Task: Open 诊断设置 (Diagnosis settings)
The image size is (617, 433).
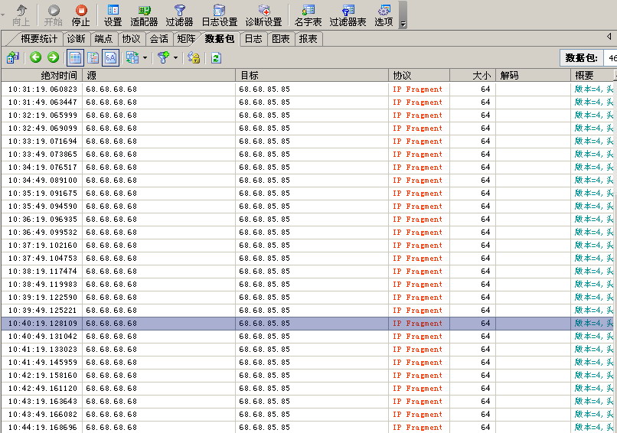Action: point(263,15)
